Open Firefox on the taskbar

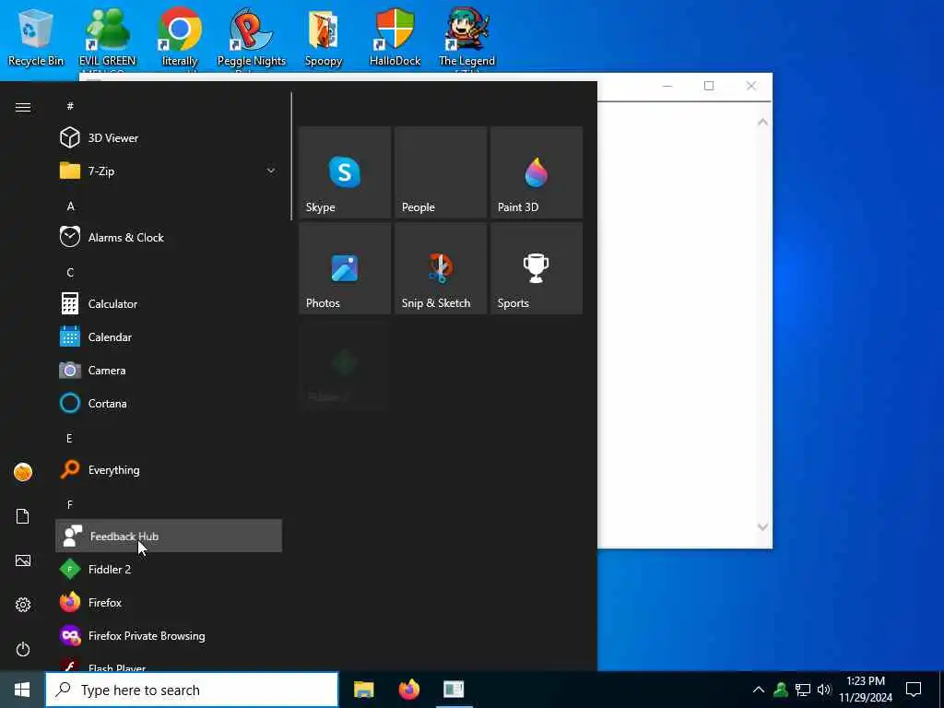click(408, 690)
